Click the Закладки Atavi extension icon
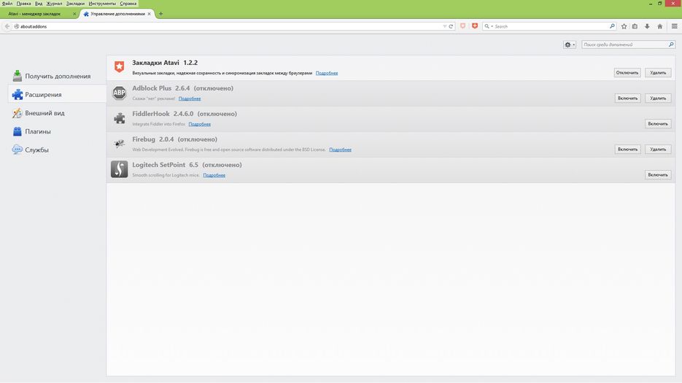 point(119,66)
